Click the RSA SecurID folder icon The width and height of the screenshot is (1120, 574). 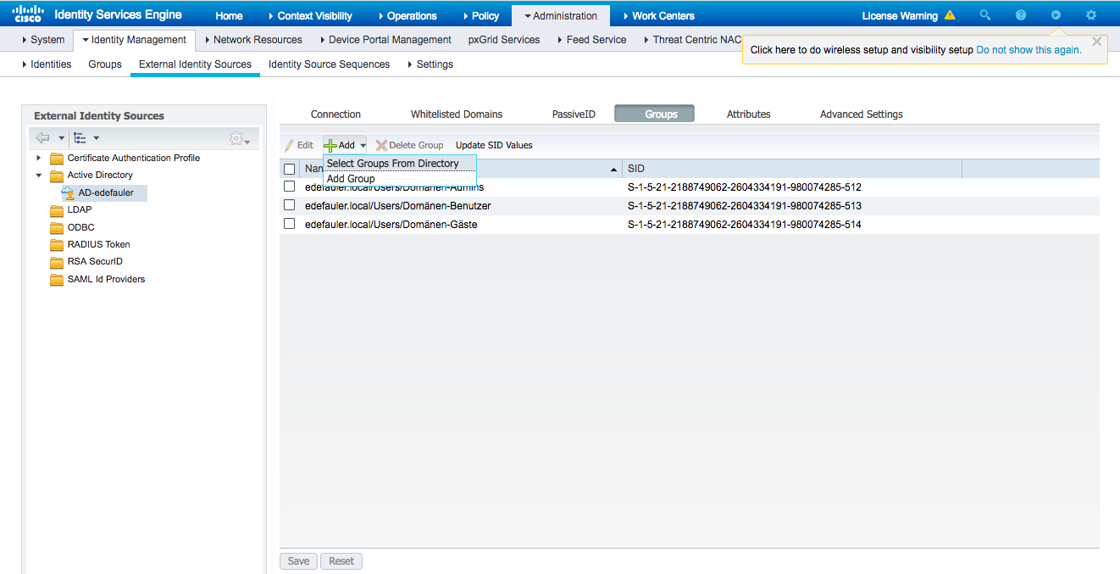[57, 262]
